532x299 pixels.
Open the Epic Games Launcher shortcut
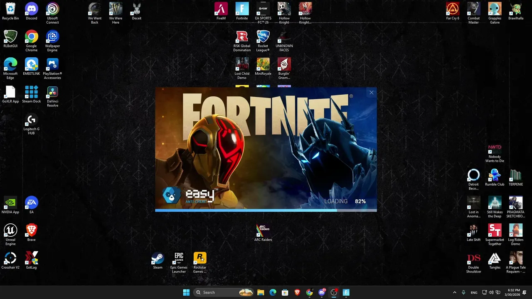coord(179,262)
